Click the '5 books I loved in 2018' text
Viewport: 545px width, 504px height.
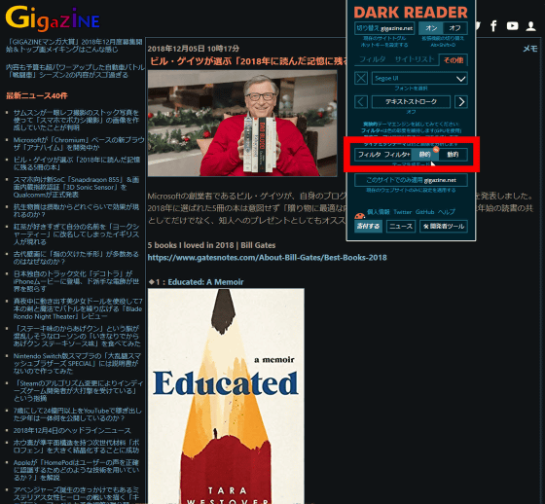click(x=211, y=245)
